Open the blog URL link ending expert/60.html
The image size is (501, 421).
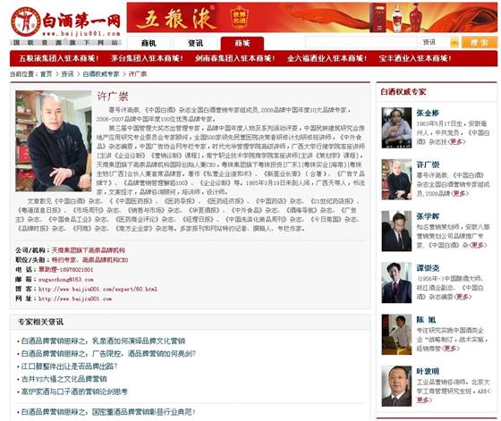coord(98,290)
